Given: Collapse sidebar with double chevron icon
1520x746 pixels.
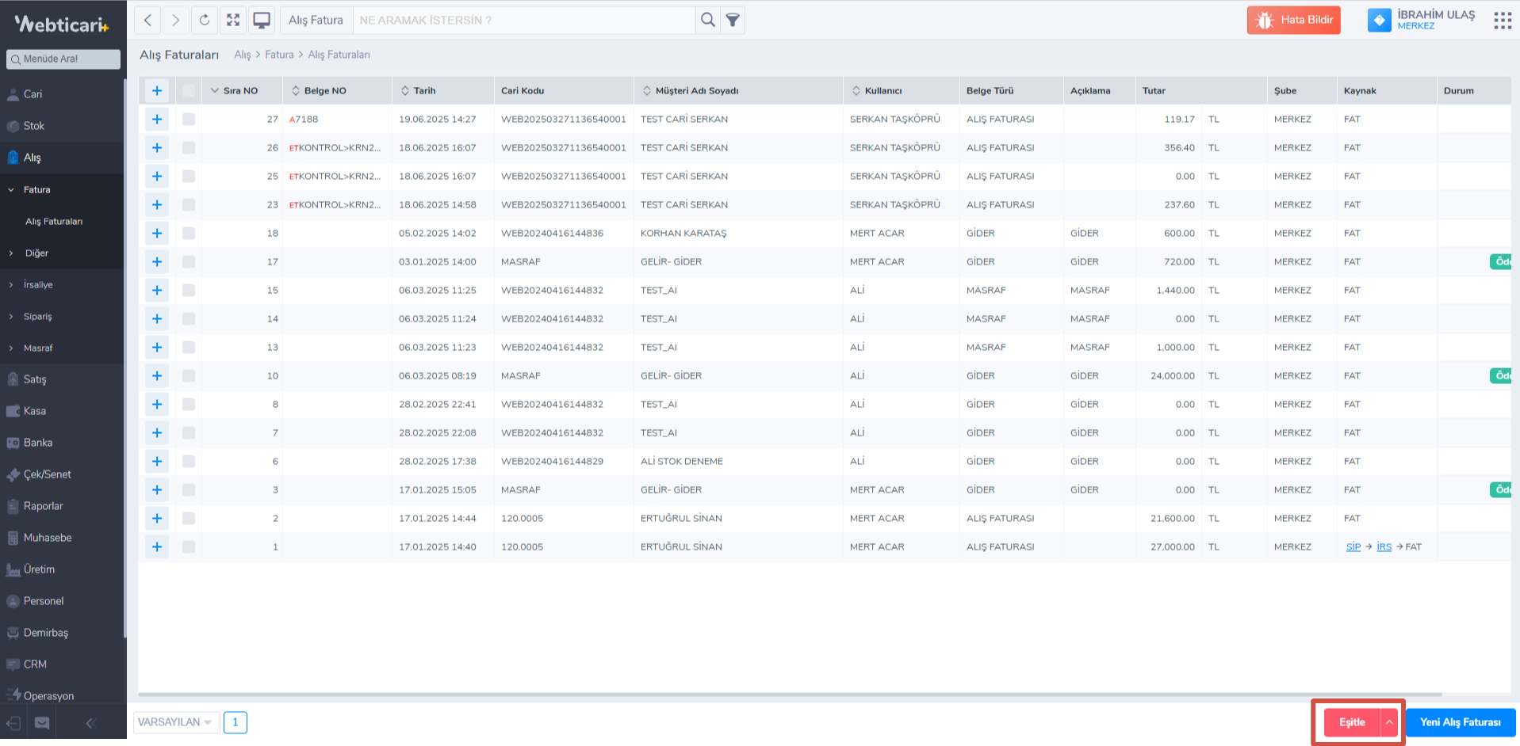Looking at the screenshot, I should point(90,723).
